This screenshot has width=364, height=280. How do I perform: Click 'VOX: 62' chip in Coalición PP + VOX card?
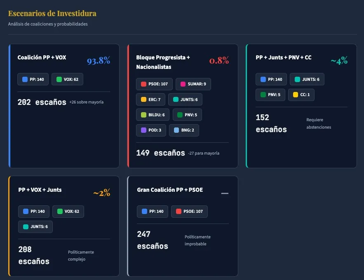(x=67, y=79)
